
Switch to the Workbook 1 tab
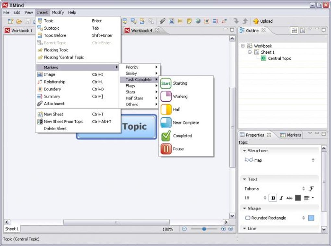(x=19, y=30)
